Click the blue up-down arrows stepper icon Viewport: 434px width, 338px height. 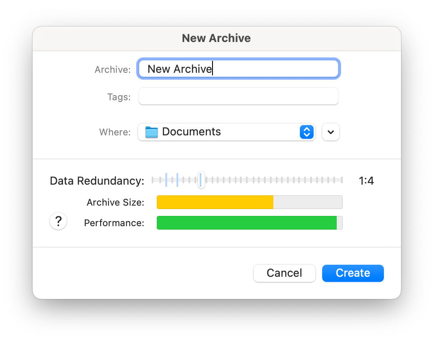click(307, 132)
